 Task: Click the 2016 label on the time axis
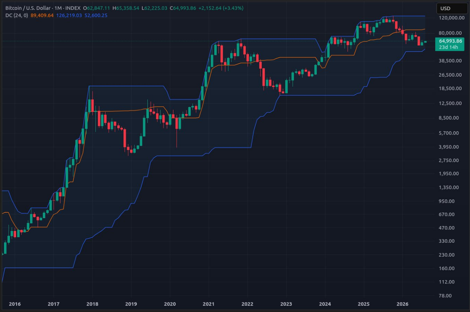(x=15, y=304)
